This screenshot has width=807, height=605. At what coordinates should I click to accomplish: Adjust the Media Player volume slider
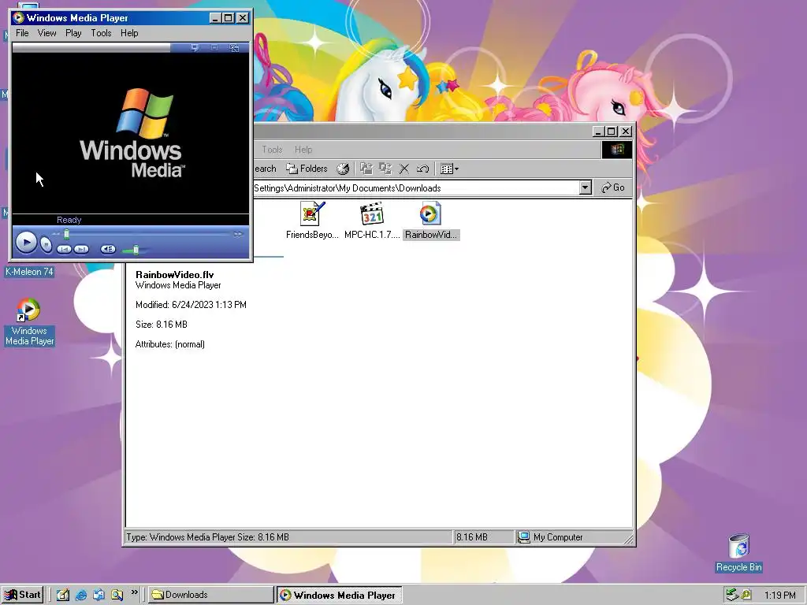tap(136, 250)
